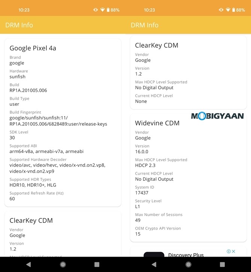Screen dimensions: 251x272
Task: Tap the vibrate icon in right status bar
Action: [221, 10]
